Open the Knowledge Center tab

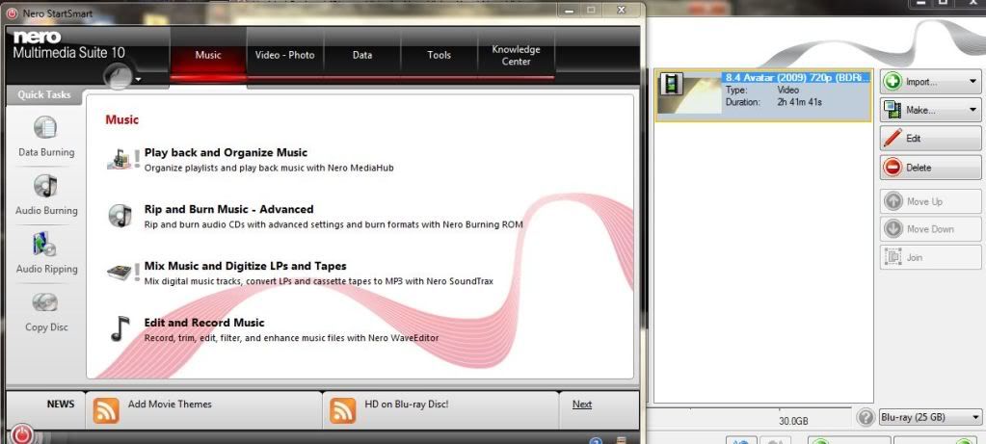click(x=516, y=55)
